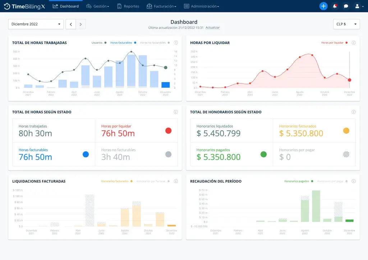The width and height of the screenshot is (368, 260).
Task: Click the December point on Horas por liquidar
Action: 349,80
